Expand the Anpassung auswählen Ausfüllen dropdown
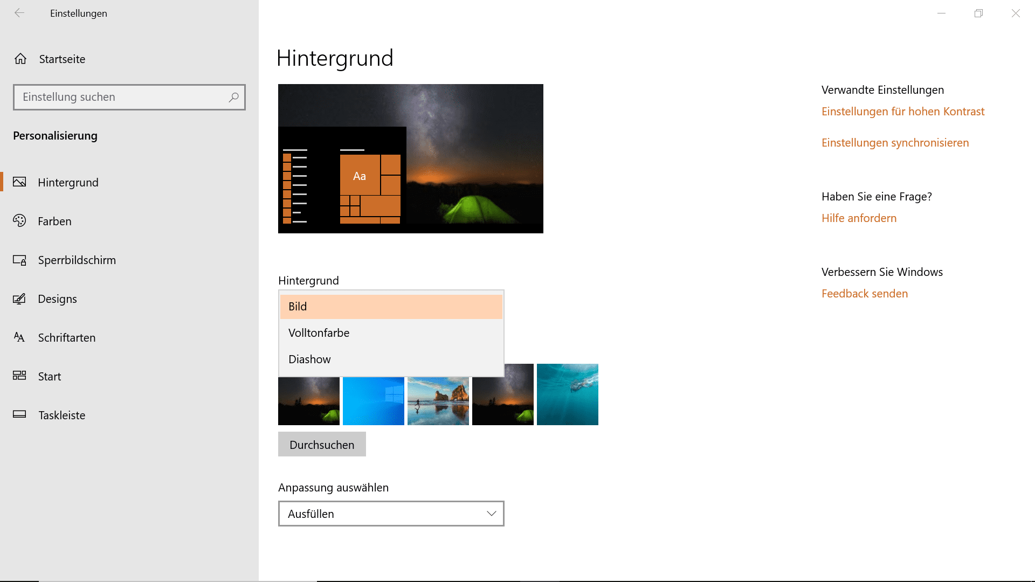 [391, 514]
